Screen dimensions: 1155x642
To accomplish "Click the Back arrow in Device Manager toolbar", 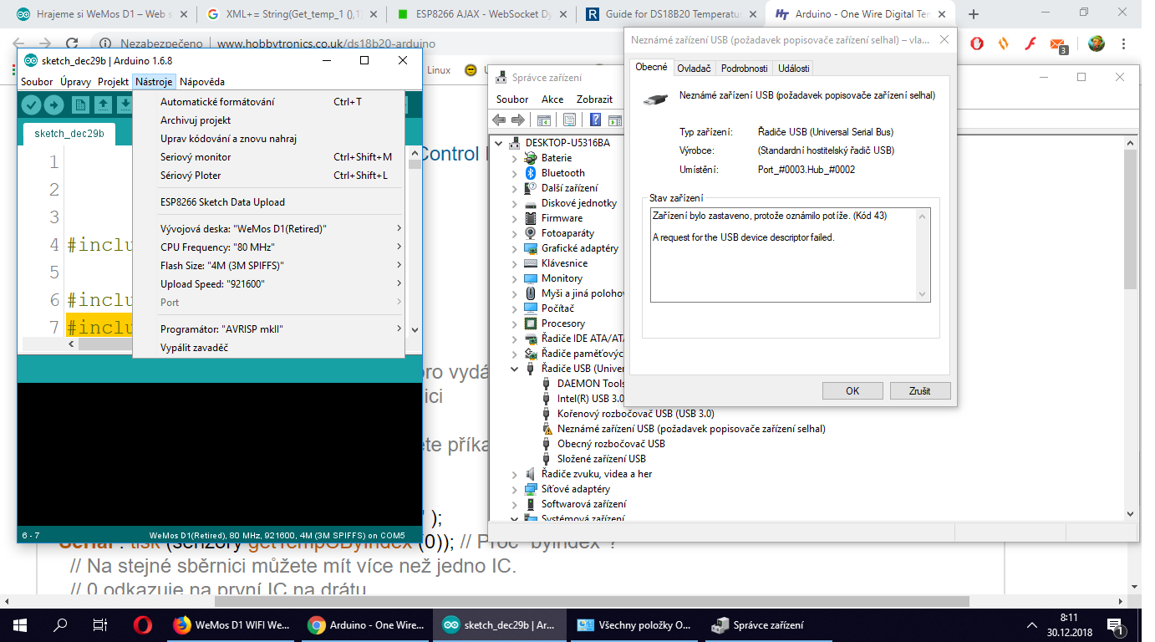I will [x=500, y=120].
